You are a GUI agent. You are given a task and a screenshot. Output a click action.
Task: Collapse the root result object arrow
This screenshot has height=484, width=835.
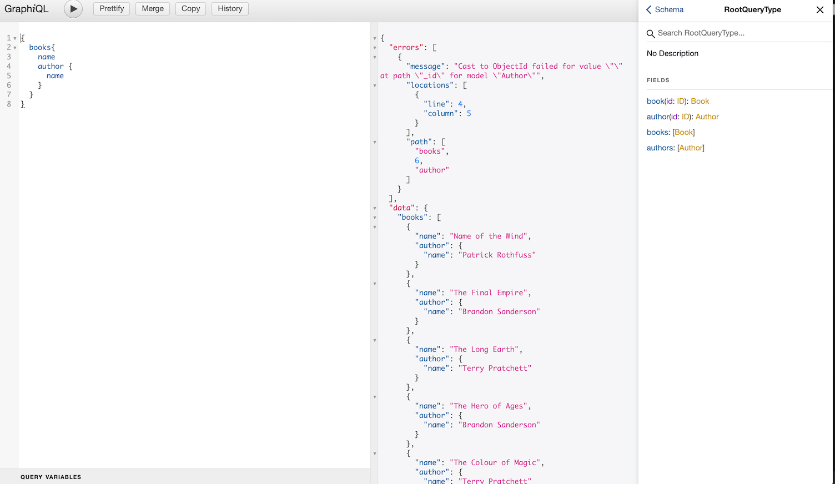click(375, 38)
